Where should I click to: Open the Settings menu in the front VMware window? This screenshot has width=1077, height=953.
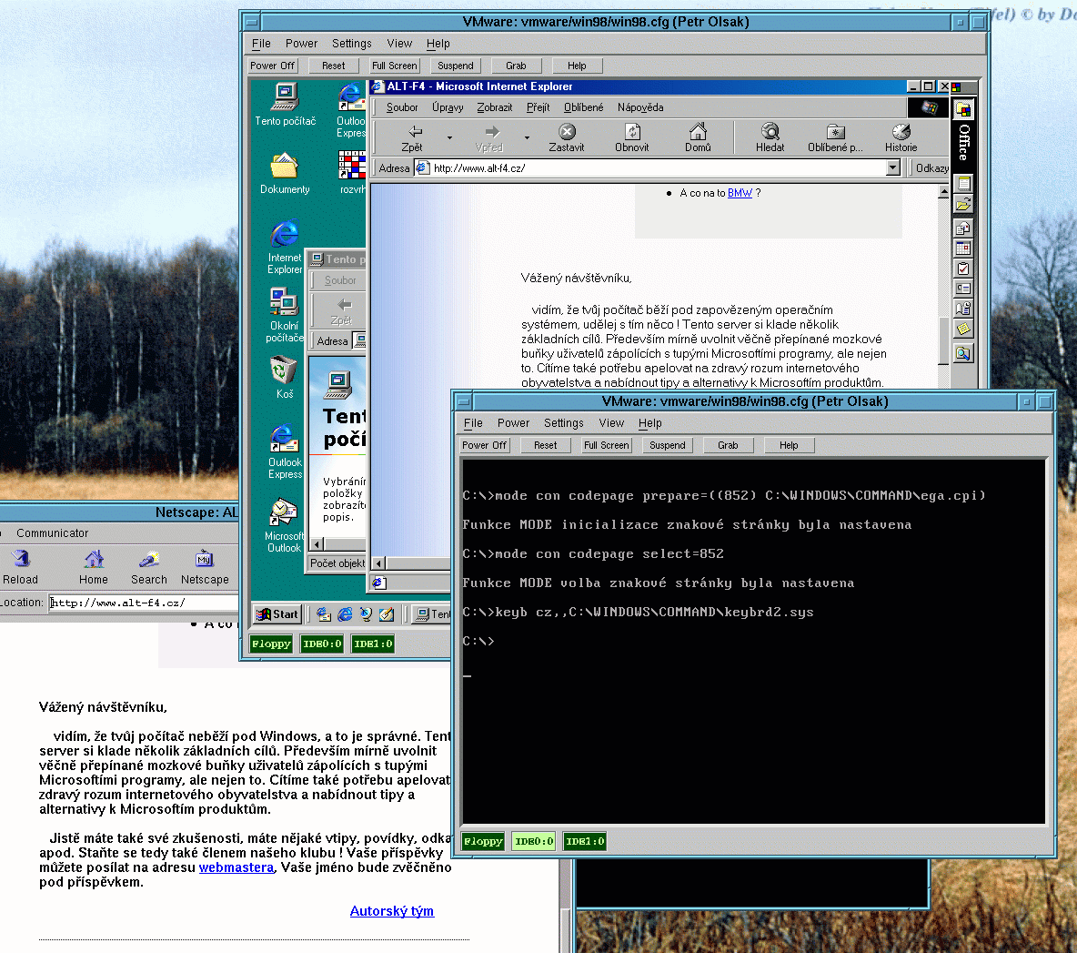pyautogui.click(x=563, y=423)
